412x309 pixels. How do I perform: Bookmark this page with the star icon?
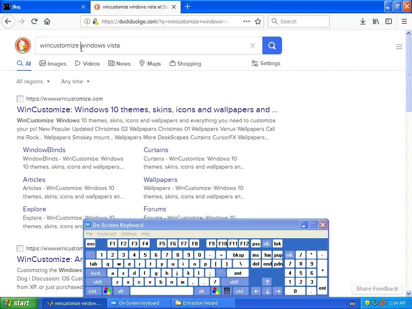click(258, 22)
